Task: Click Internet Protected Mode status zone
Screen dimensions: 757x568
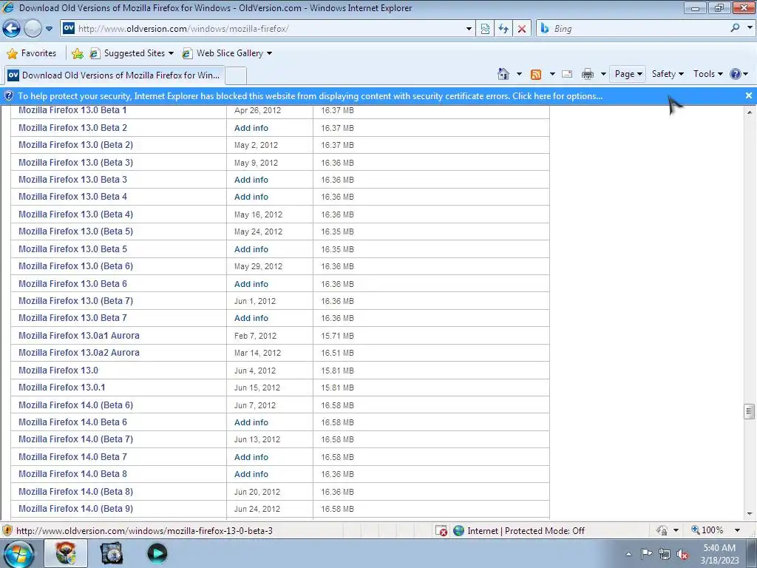Action: click(520, 531)
